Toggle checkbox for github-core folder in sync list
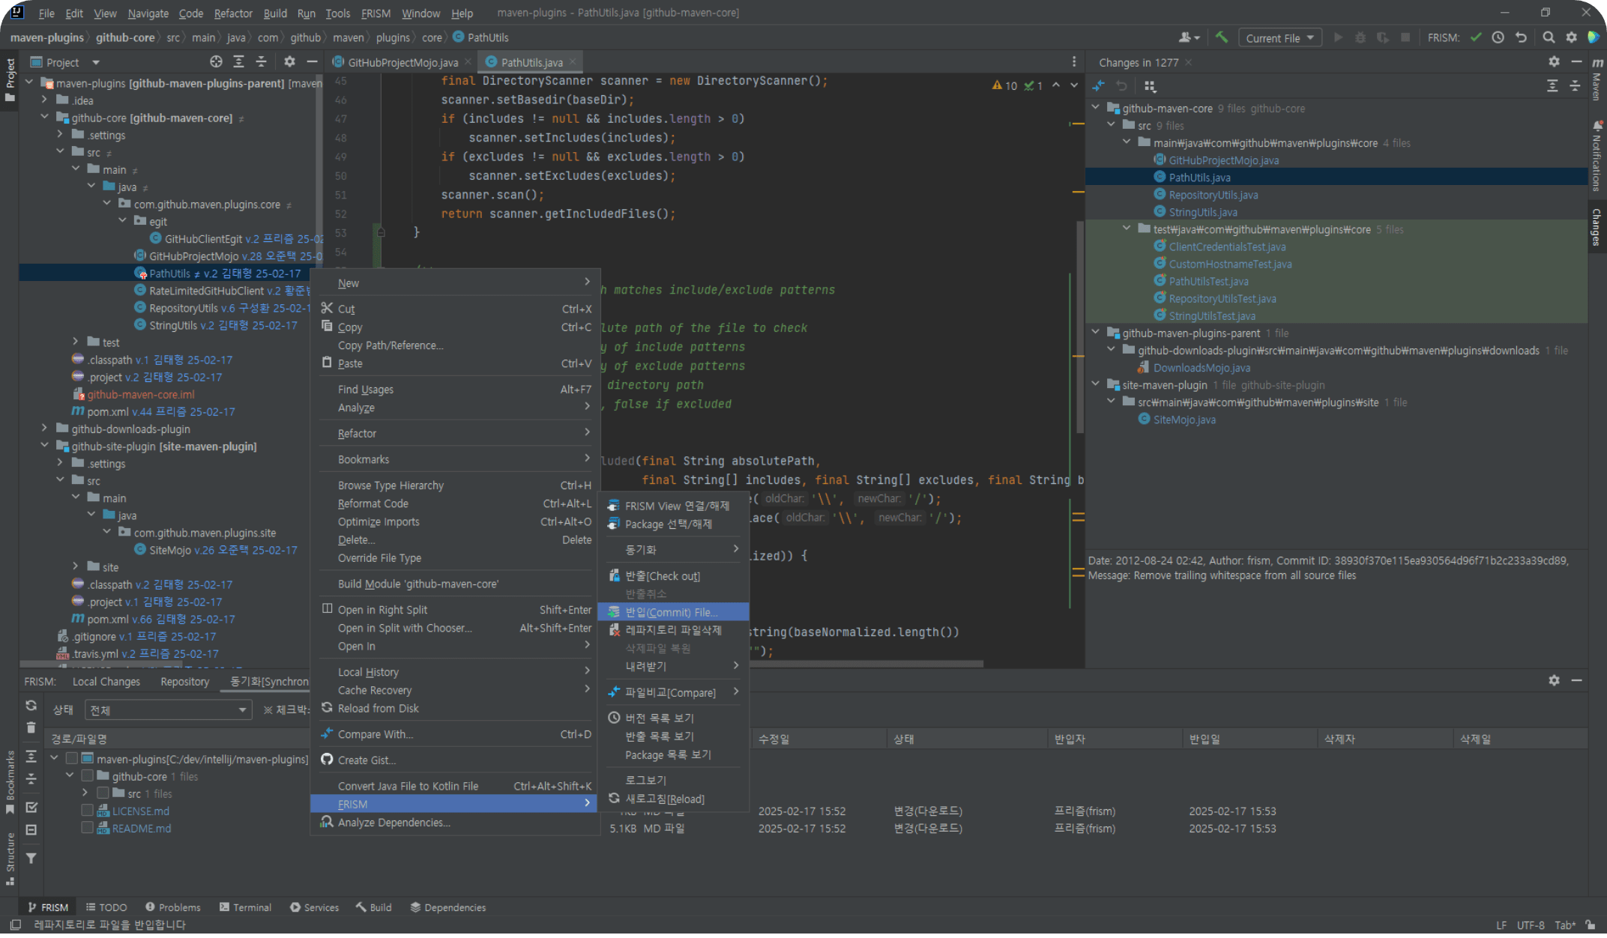This screenshot has height=938, width=1607. [x=87, y=776]
